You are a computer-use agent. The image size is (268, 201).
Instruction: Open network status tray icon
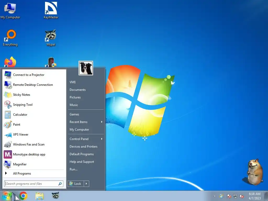point(235,196)
